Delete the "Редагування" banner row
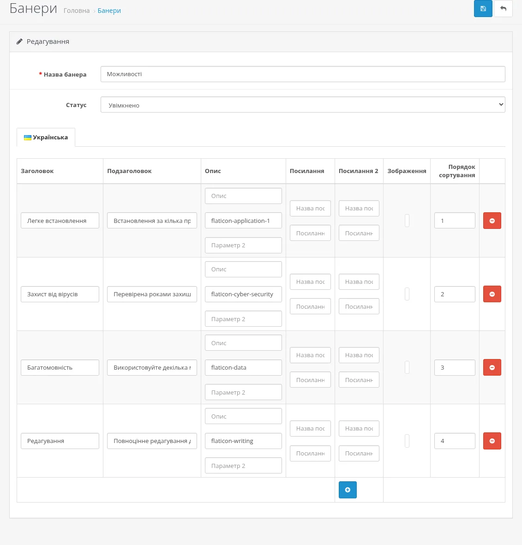Viewport: 522px width, 545px height. (x=492, y=441)
